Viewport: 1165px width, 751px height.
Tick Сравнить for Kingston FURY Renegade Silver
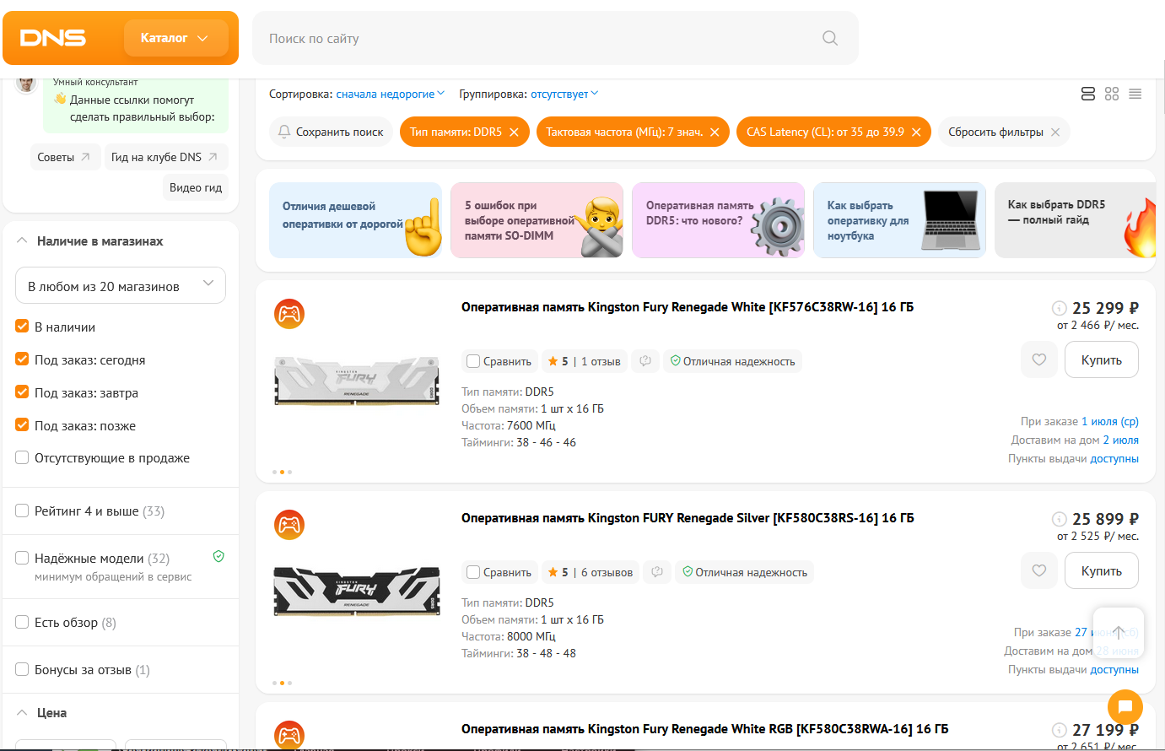(x=473, y=572)
